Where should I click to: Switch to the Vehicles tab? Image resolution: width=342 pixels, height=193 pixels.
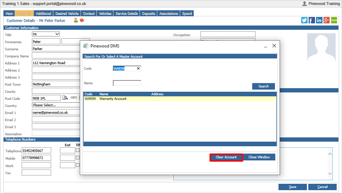[x=105, y=13]
